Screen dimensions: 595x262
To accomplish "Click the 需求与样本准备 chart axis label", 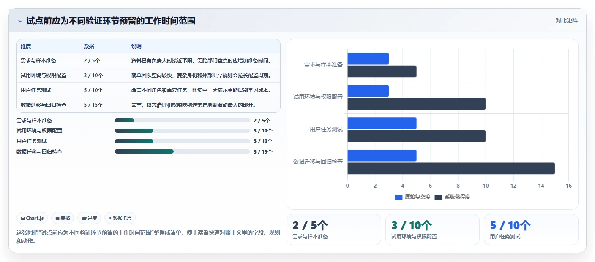I will pyautogui.click(x=323, y=65).
